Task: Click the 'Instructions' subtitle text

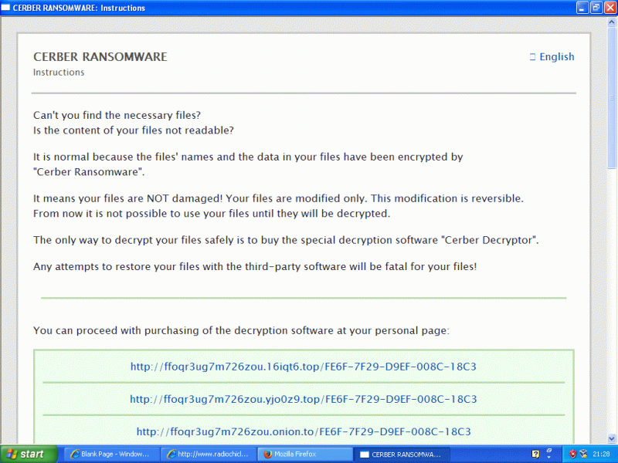Action: 59,73
